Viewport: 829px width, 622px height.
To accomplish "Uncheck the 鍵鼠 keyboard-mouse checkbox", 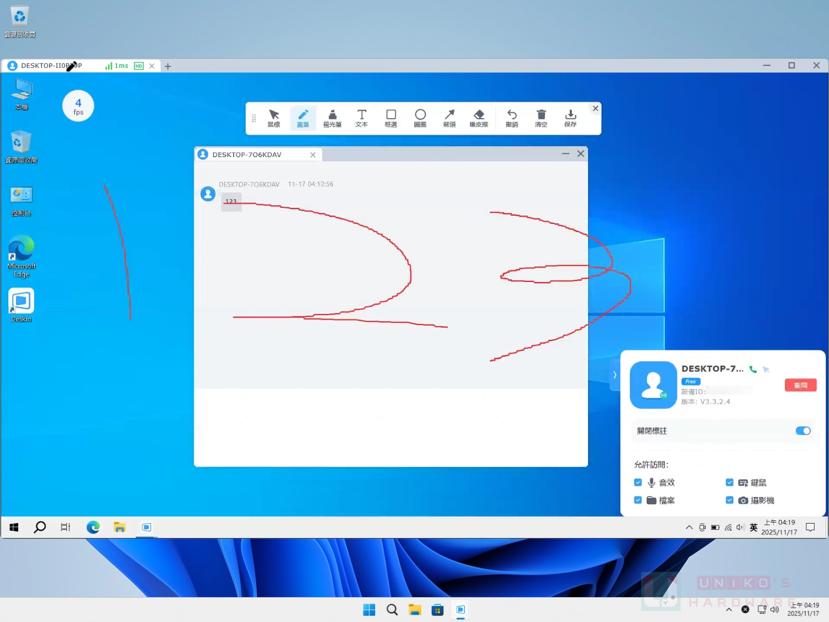I will [730, 482].
